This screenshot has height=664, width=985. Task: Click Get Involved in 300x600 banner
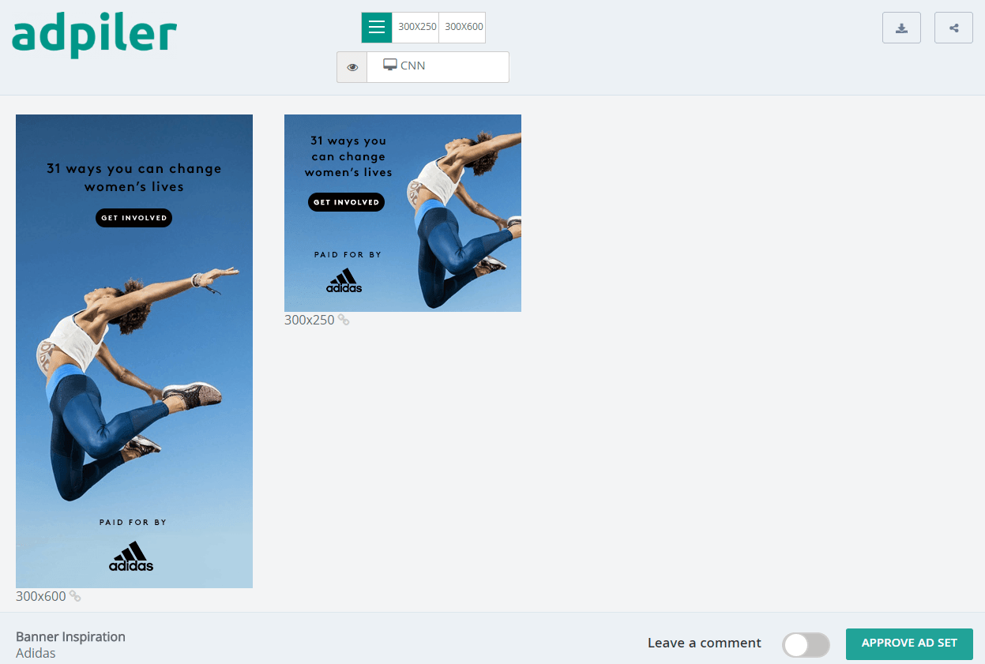pos(133,218)
